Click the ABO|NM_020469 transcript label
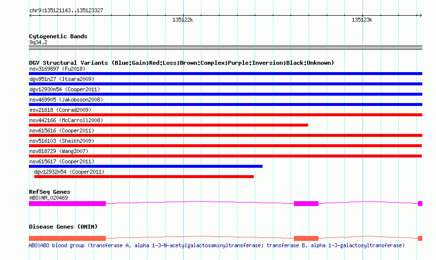The image size is (436, 260). tap(48, 198)
